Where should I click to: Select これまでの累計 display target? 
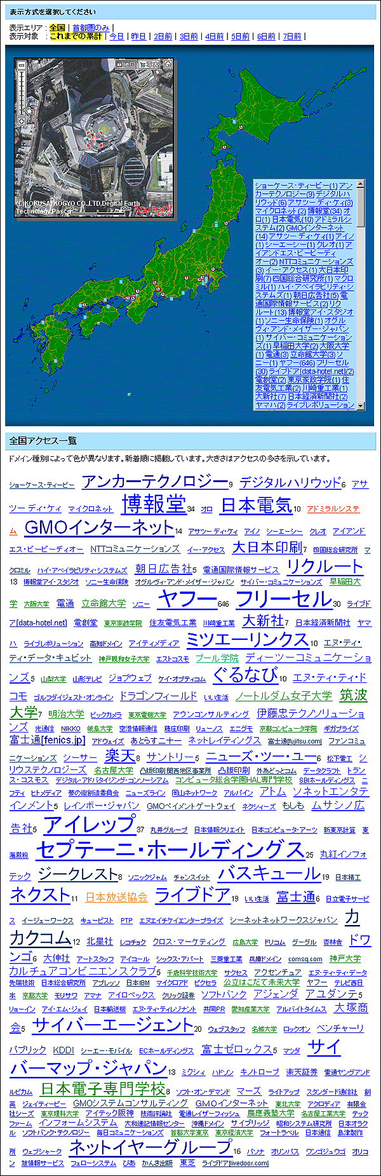[x=76, y=36]
